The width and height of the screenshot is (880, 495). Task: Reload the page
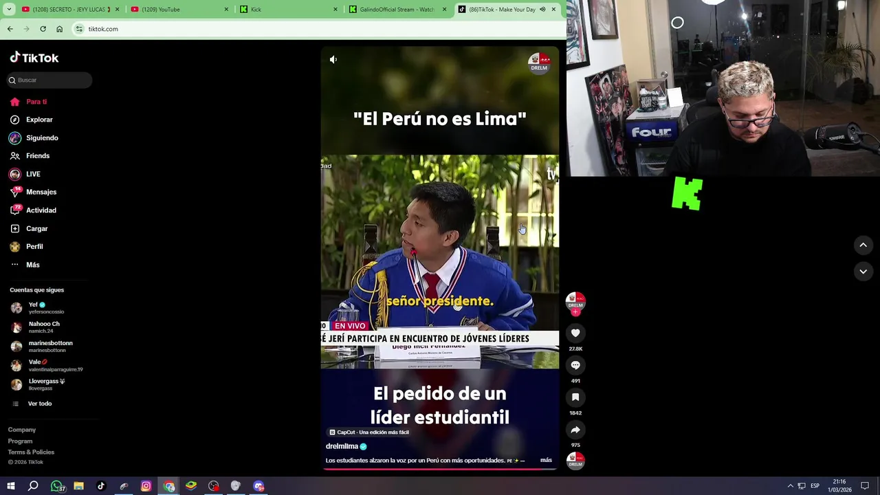(43, 29)
